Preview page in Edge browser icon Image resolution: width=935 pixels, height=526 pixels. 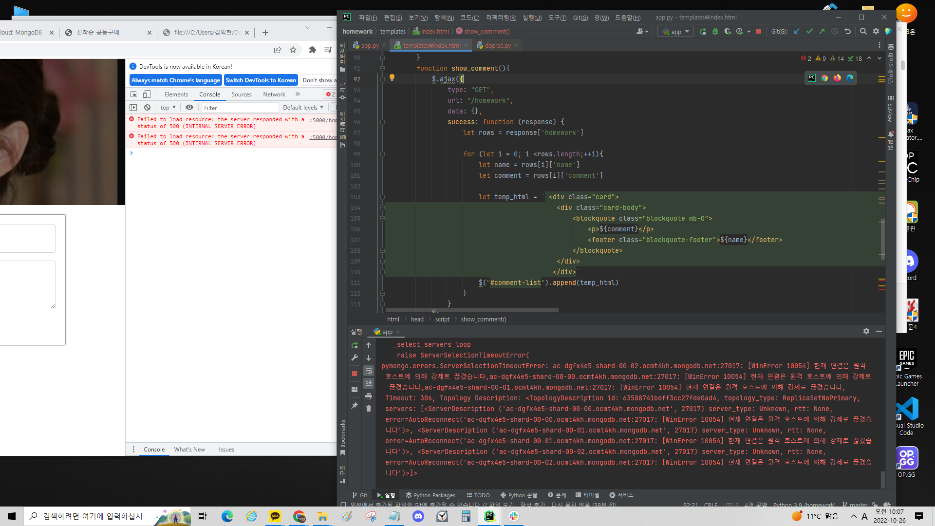tap(850, 78)
